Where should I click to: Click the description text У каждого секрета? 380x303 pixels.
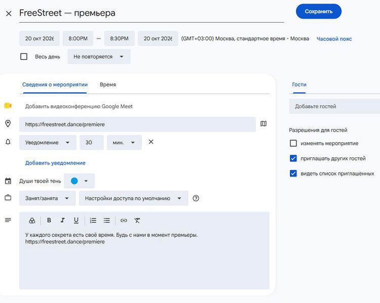(x=111, y=235)
